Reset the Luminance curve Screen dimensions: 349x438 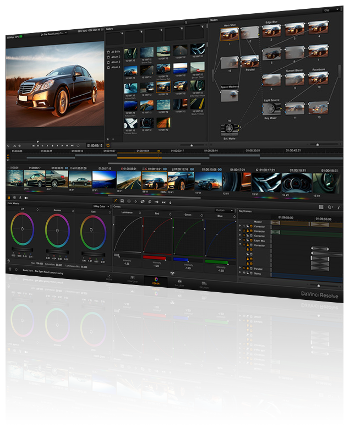[140, 213]
